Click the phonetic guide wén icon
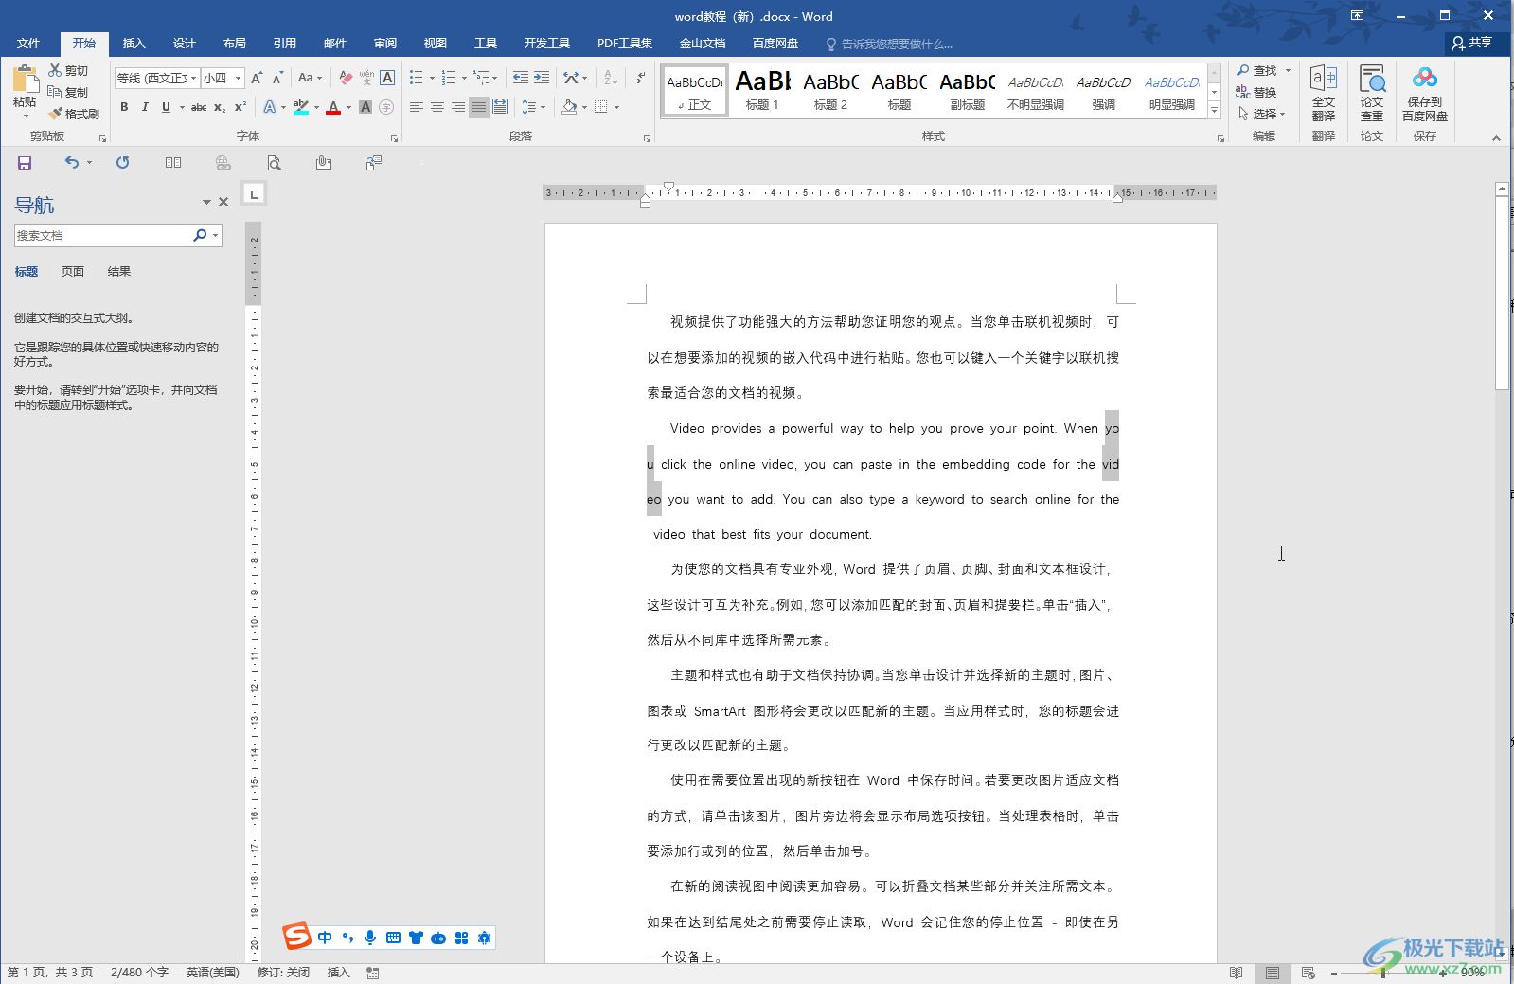The height and width of the screenshot is (984, 1514). click(366, 78)
